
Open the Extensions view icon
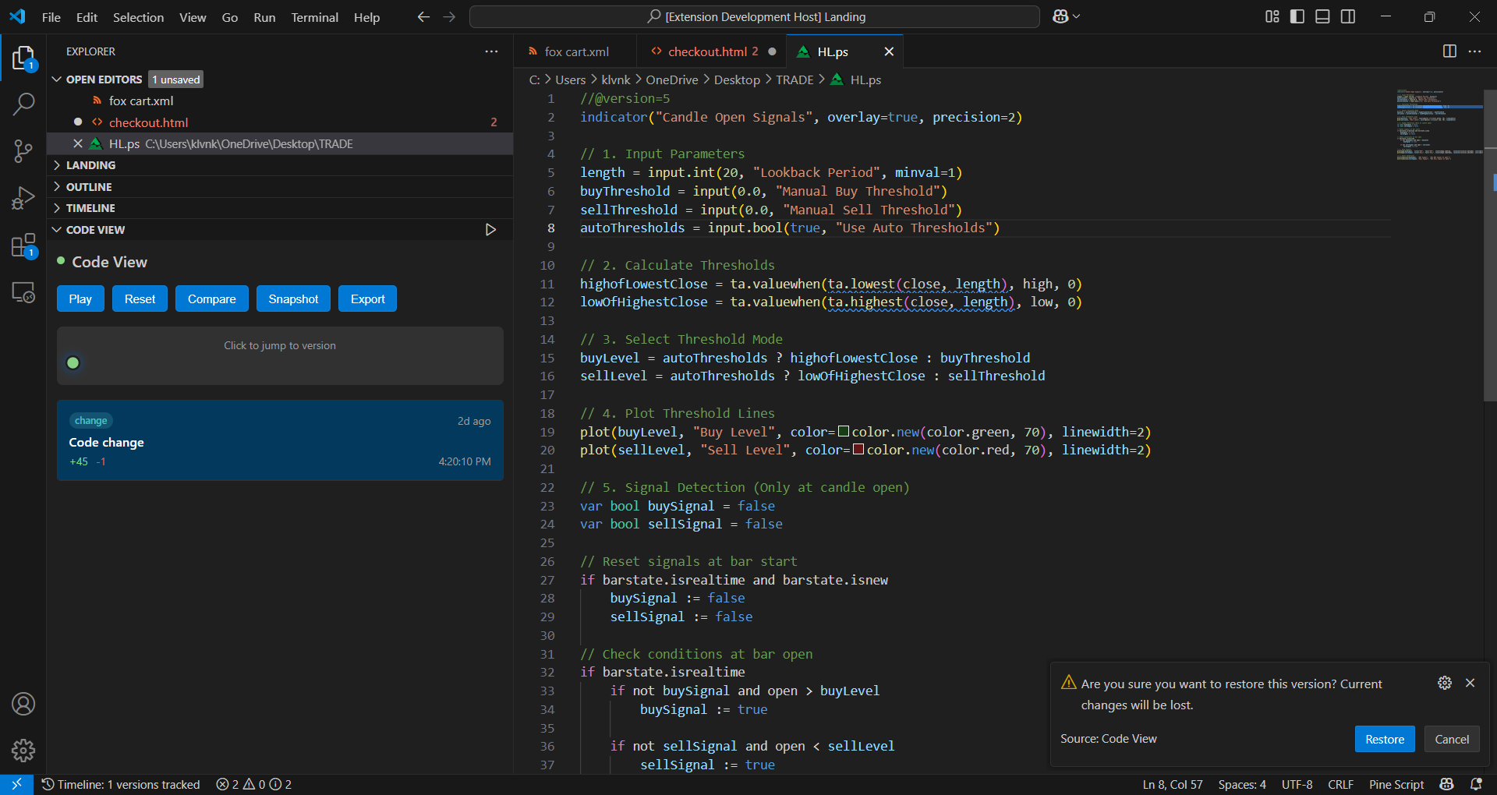coord(23,246)
